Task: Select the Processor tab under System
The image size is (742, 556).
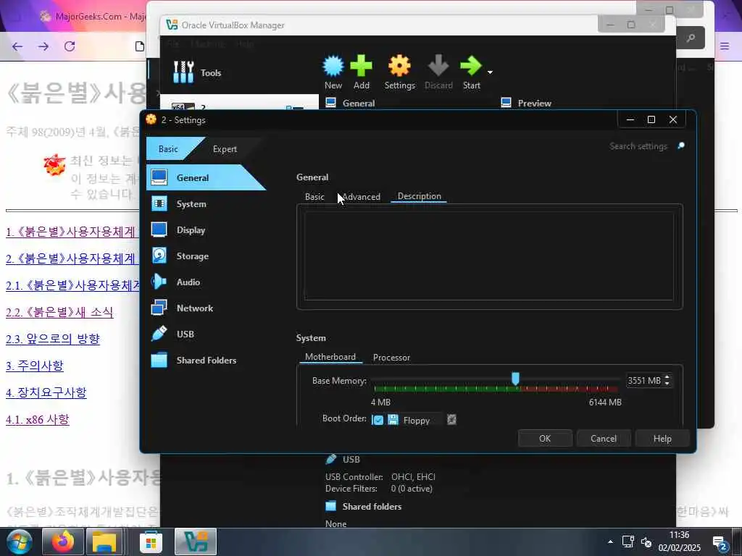Action: pyautogui.click(x=391, y=358)
